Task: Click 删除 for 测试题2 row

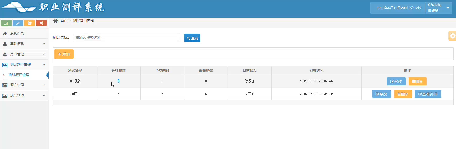Action: [417, 81]
